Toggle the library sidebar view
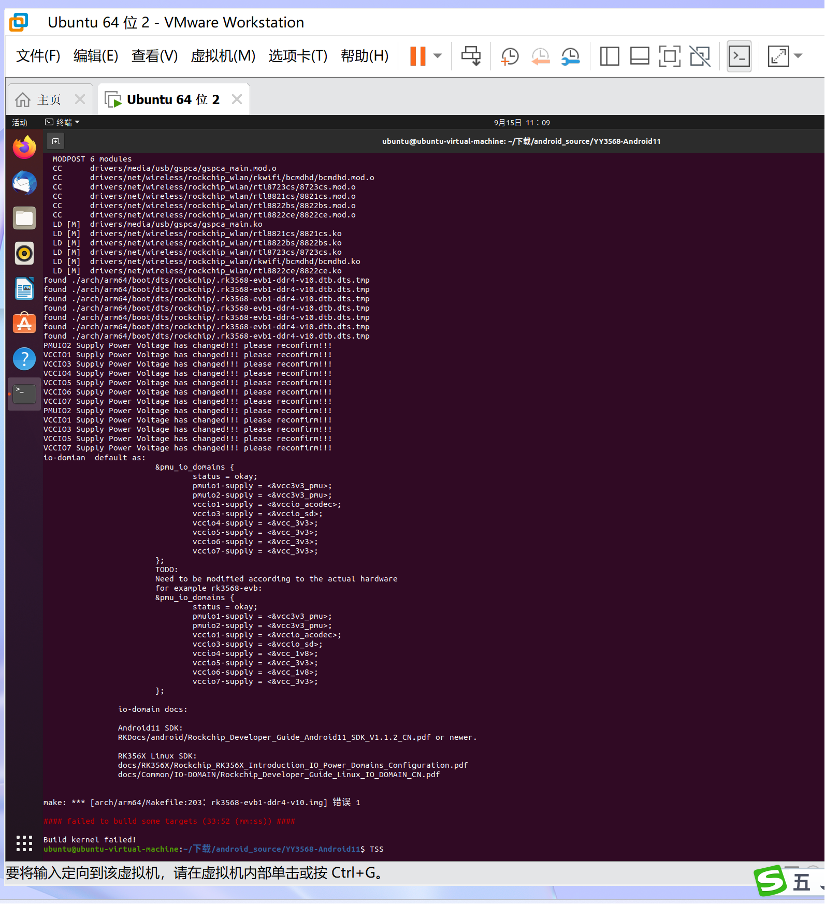Screen dimensions: 825x904 [x=609, y=56]
